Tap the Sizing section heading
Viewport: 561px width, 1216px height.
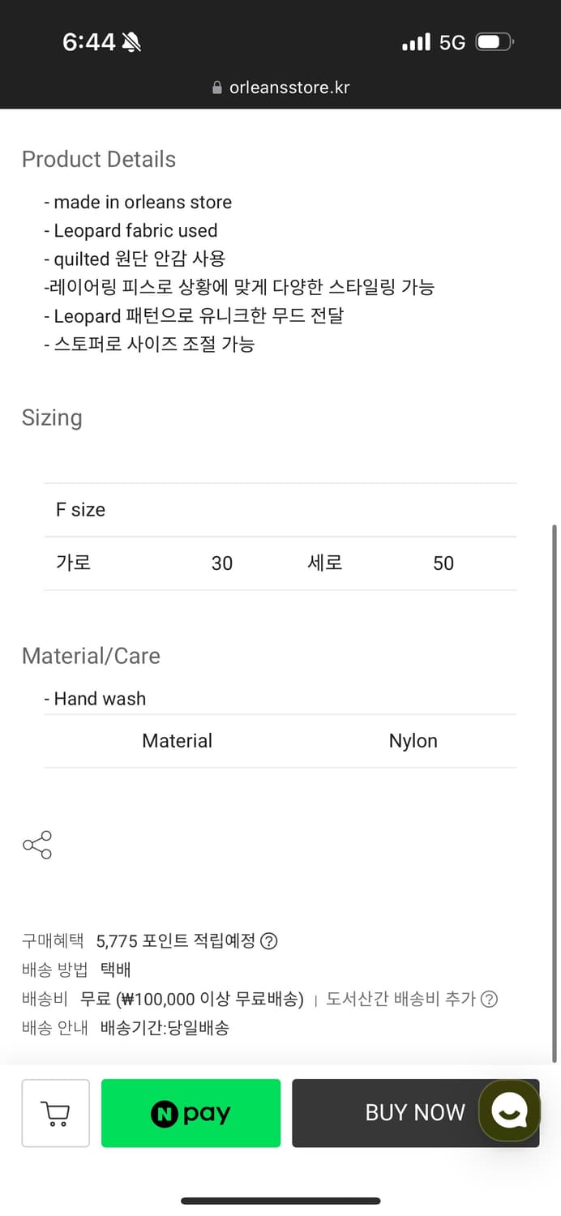(52, 417)
